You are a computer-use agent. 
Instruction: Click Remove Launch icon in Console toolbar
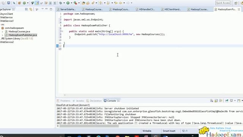(x=211, y=100)
